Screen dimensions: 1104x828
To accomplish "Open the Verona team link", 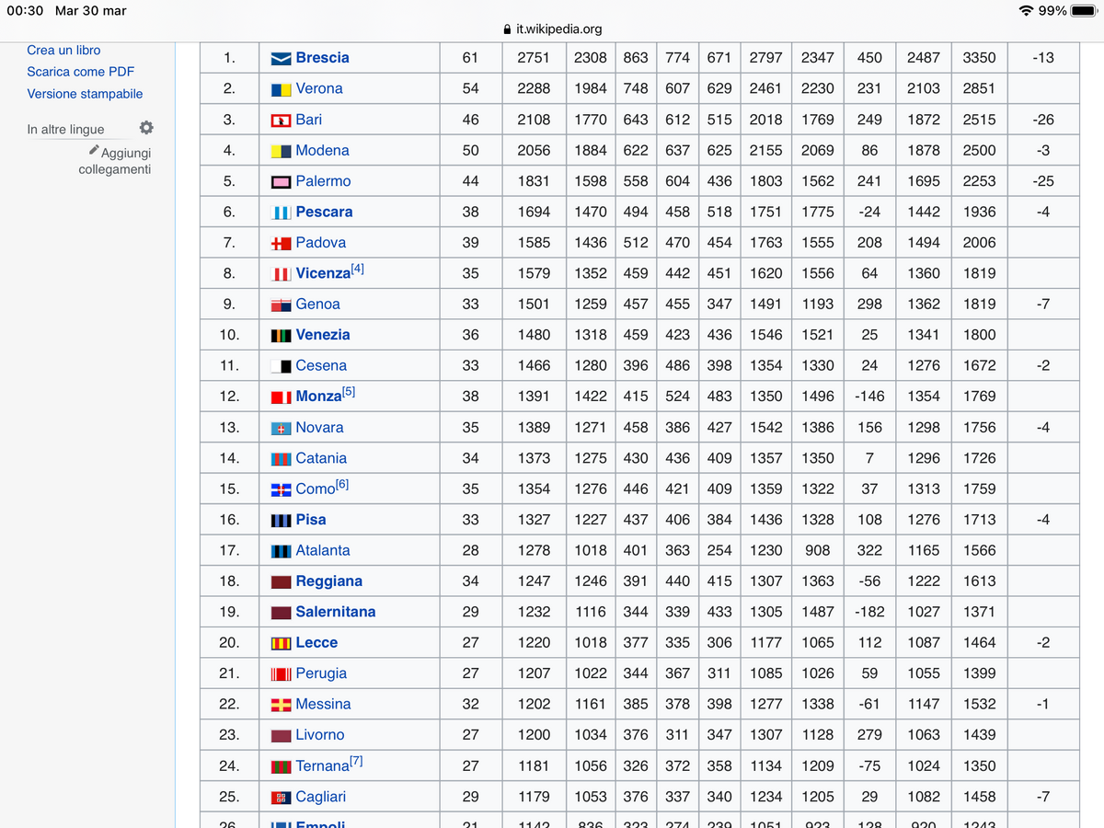I will [319, 89].
